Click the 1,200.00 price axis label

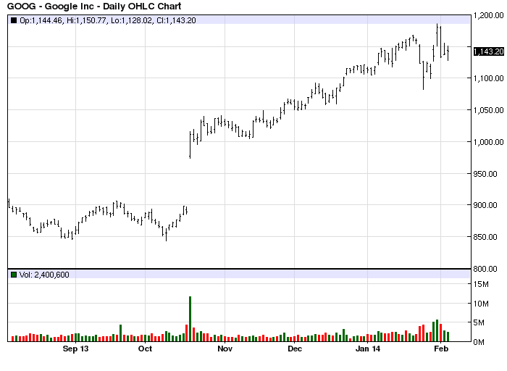[x=489, y=15]
